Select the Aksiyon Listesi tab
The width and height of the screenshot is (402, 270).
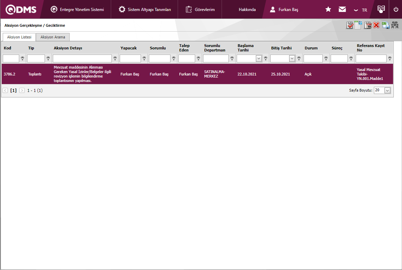pos(19,37)
